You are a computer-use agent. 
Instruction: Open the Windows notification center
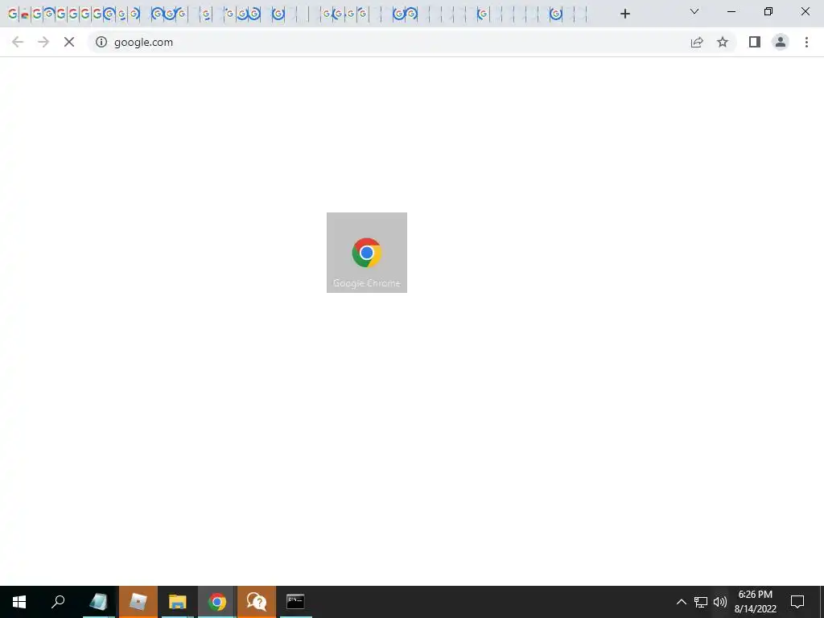797,602
